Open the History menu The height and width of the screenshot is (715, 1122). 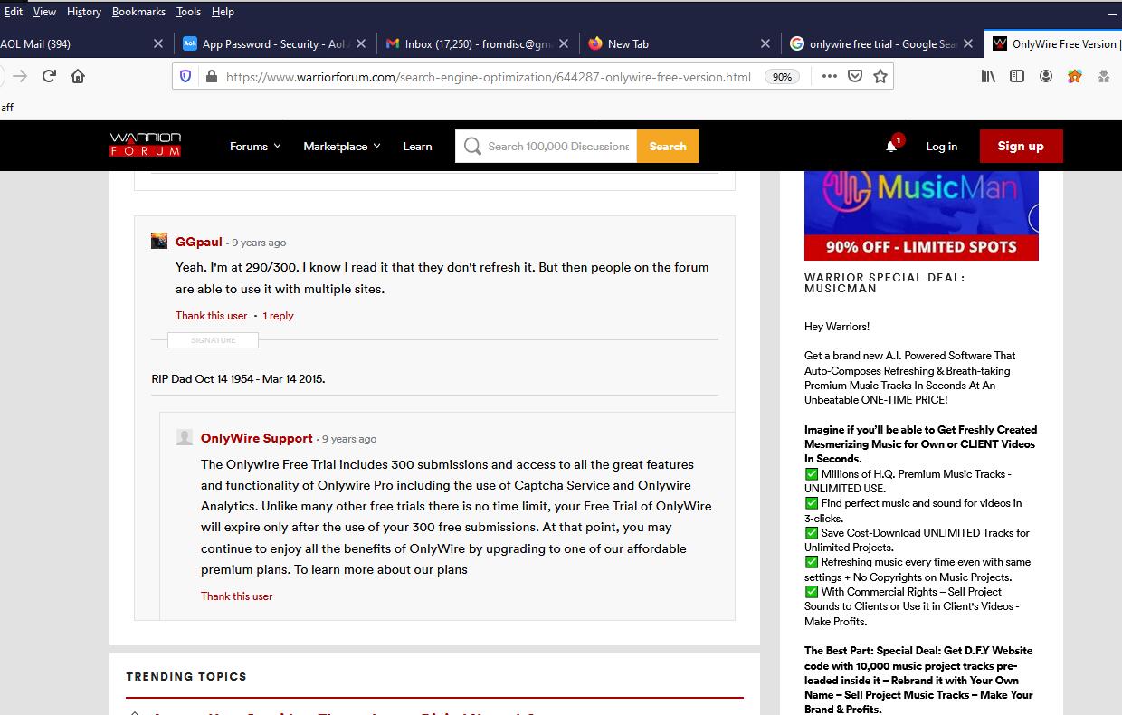click(84, 12)
